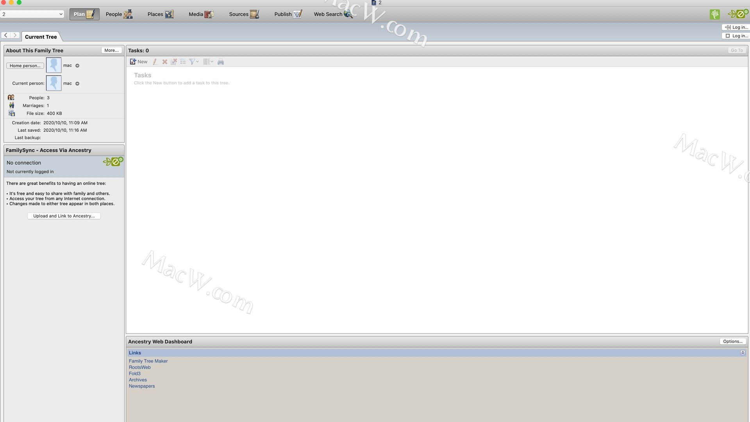Create a new task with New icon
Image resolution: width=750 pixels, height=422 pixels.
(138, 62)
